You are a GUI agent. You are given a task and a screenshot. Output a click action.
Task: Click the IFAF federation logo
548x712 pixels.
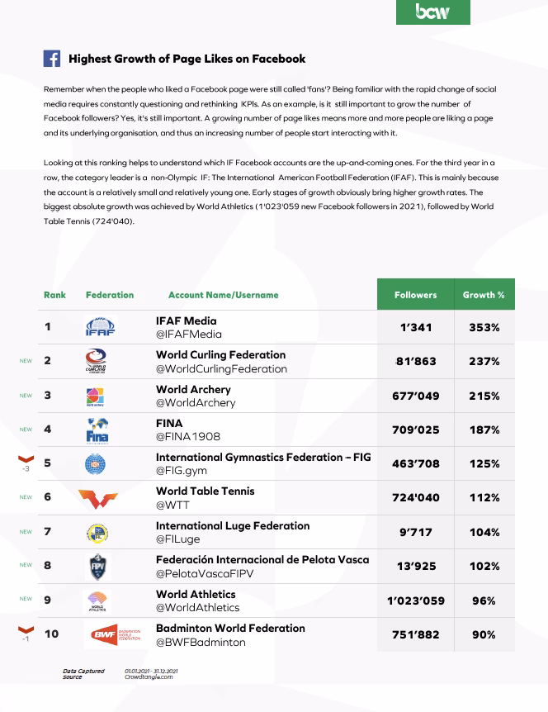[x=101, y=327]
